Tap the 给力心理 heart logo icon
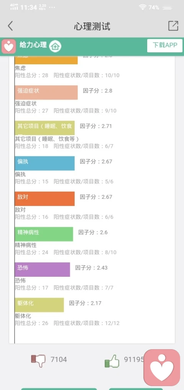Screen dimensions: 184x390 coord(9,46)
